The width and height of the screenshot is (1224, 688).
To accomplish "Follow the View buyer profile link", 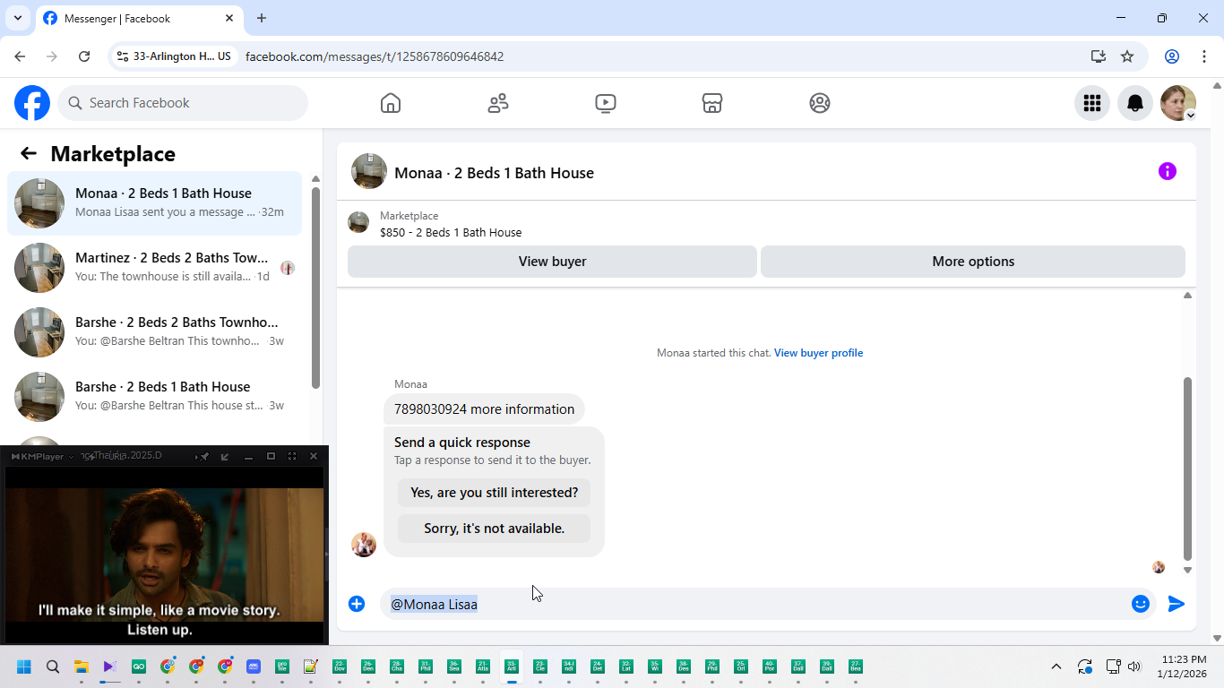I will click(x=818, y=353).
